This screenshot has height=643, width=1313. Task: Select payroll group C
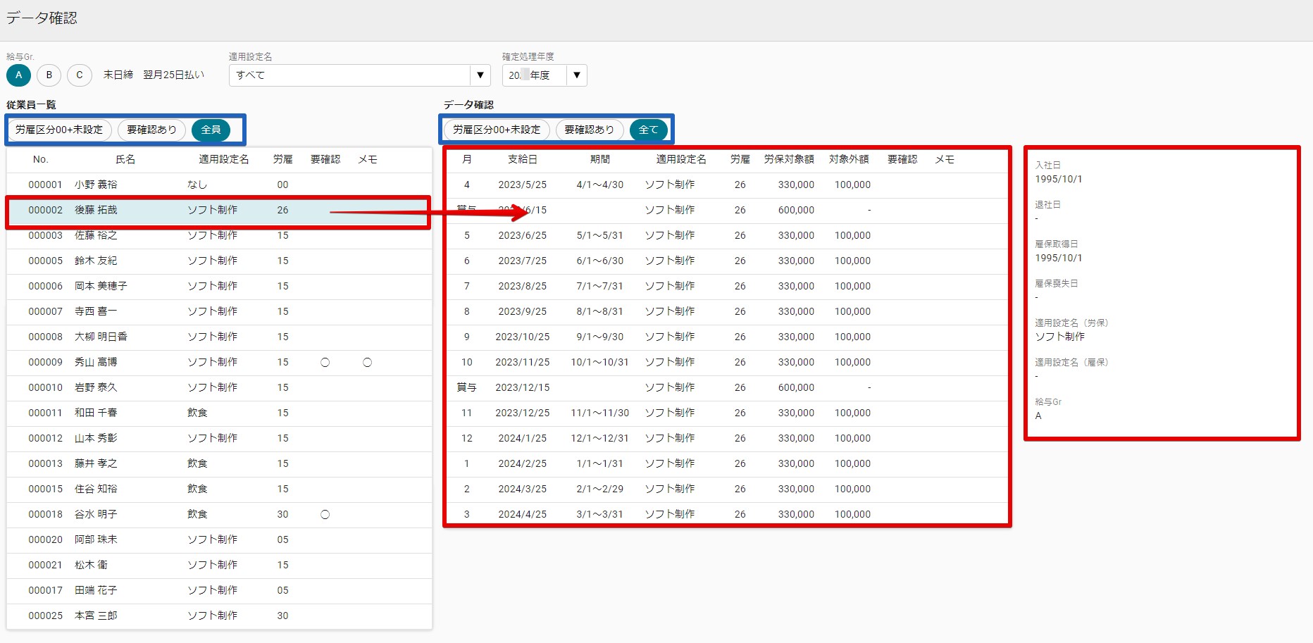(80, 75)
